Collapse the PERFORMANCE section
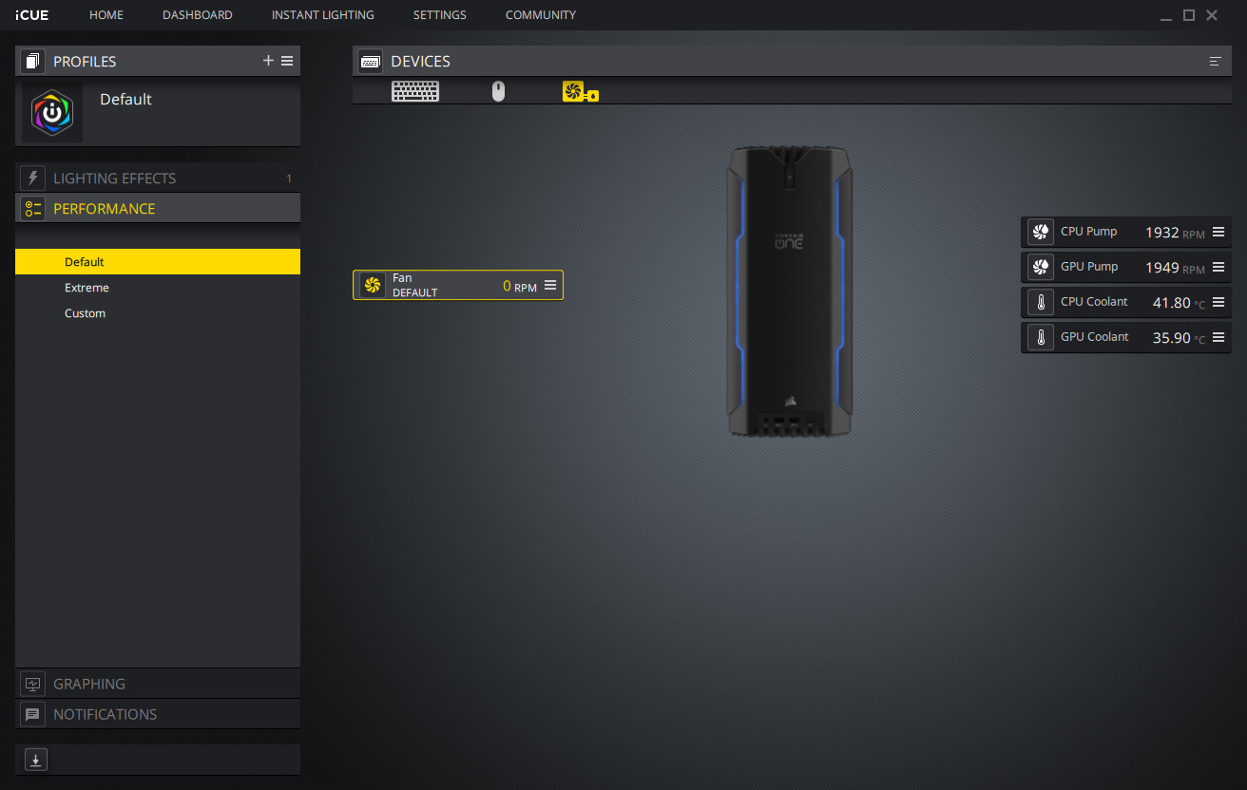This screenshot has height=790, width=1247. point(158,209)
